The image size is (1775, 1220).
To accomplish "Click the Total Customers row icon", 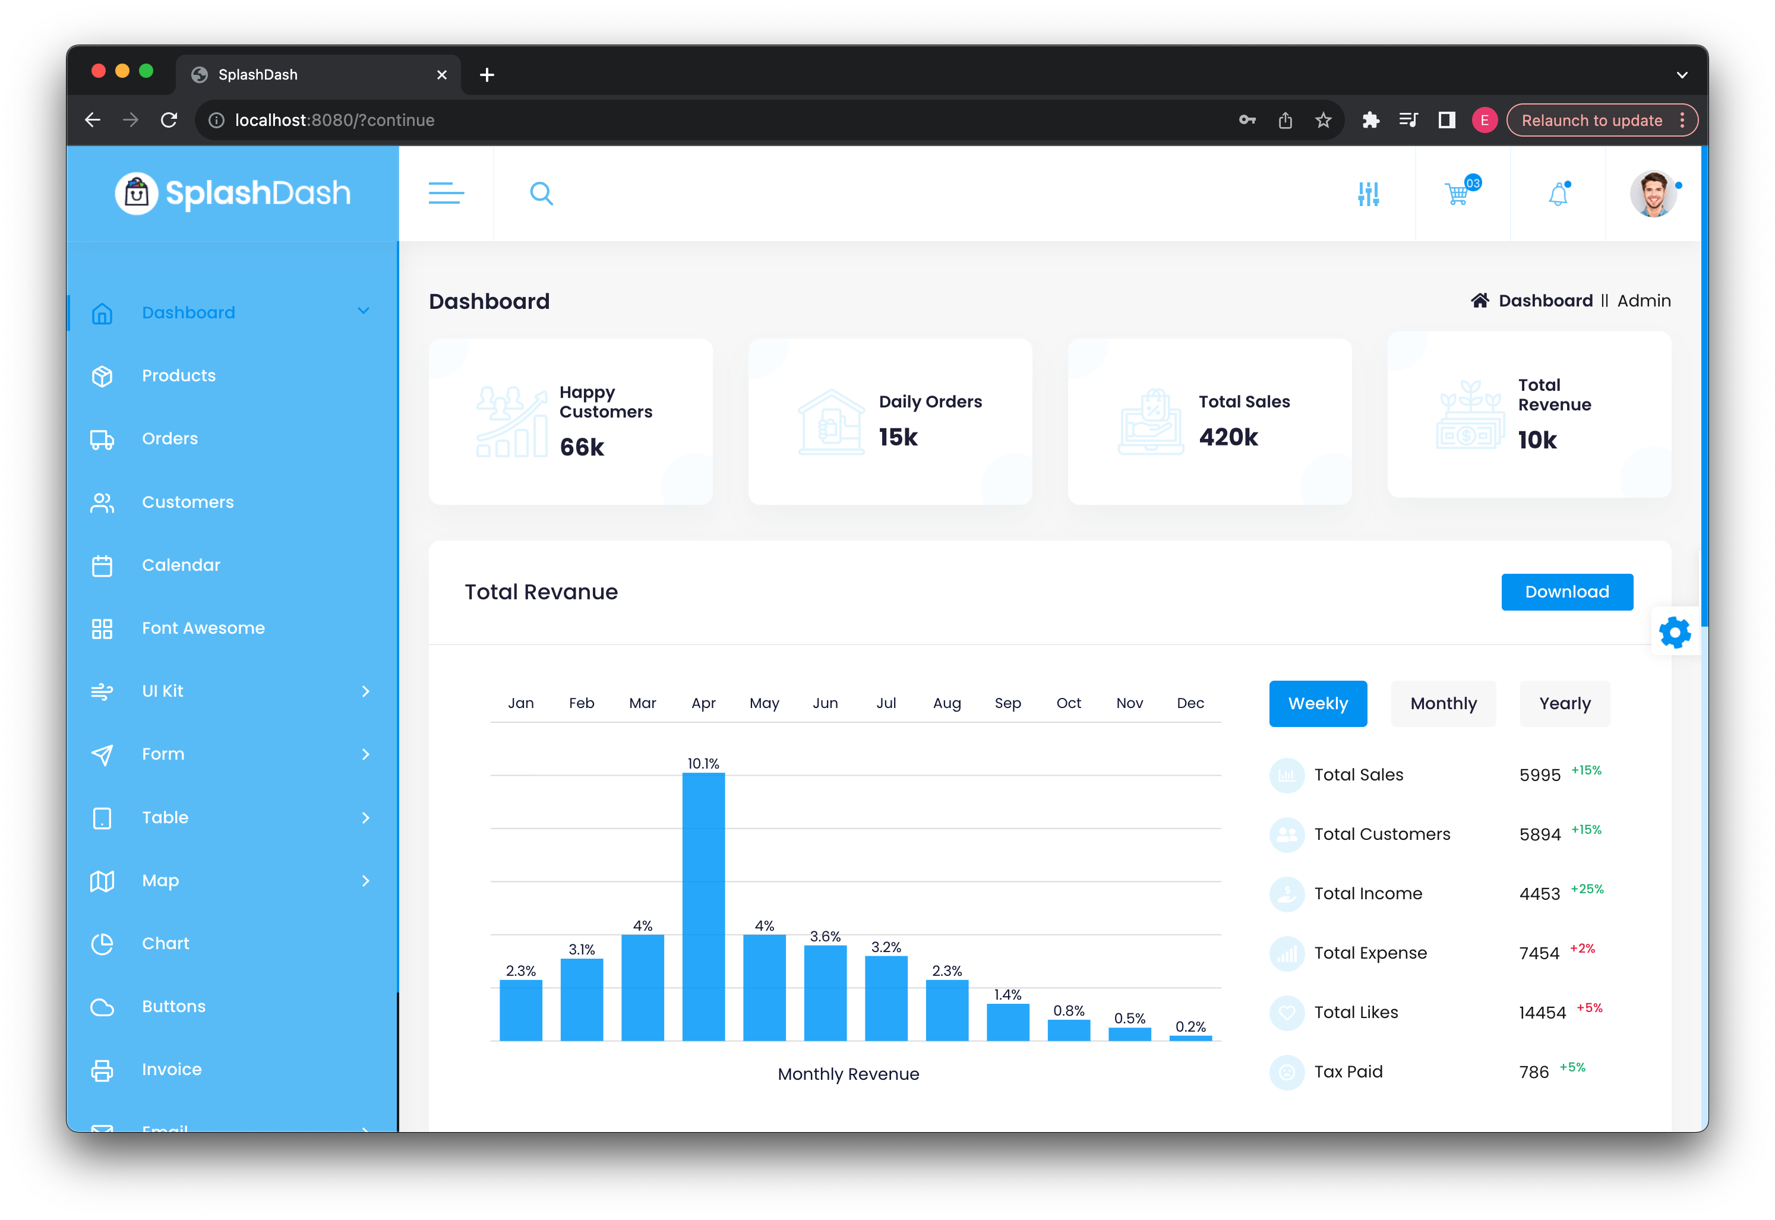I will [1287, 835].
